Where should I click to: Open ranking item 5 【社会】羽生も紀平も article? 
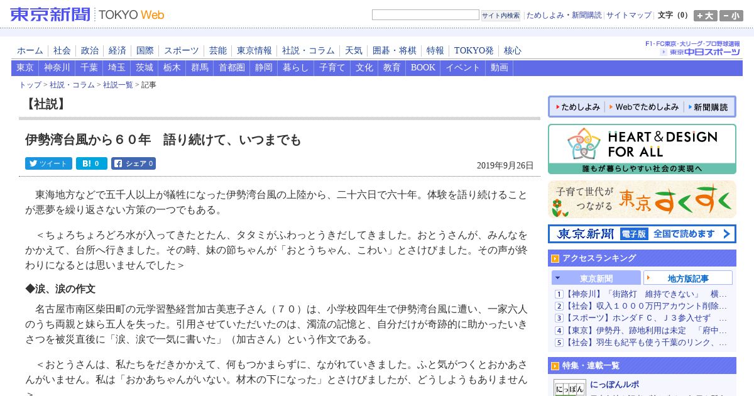pyautogui.click(x=647, y=343)
